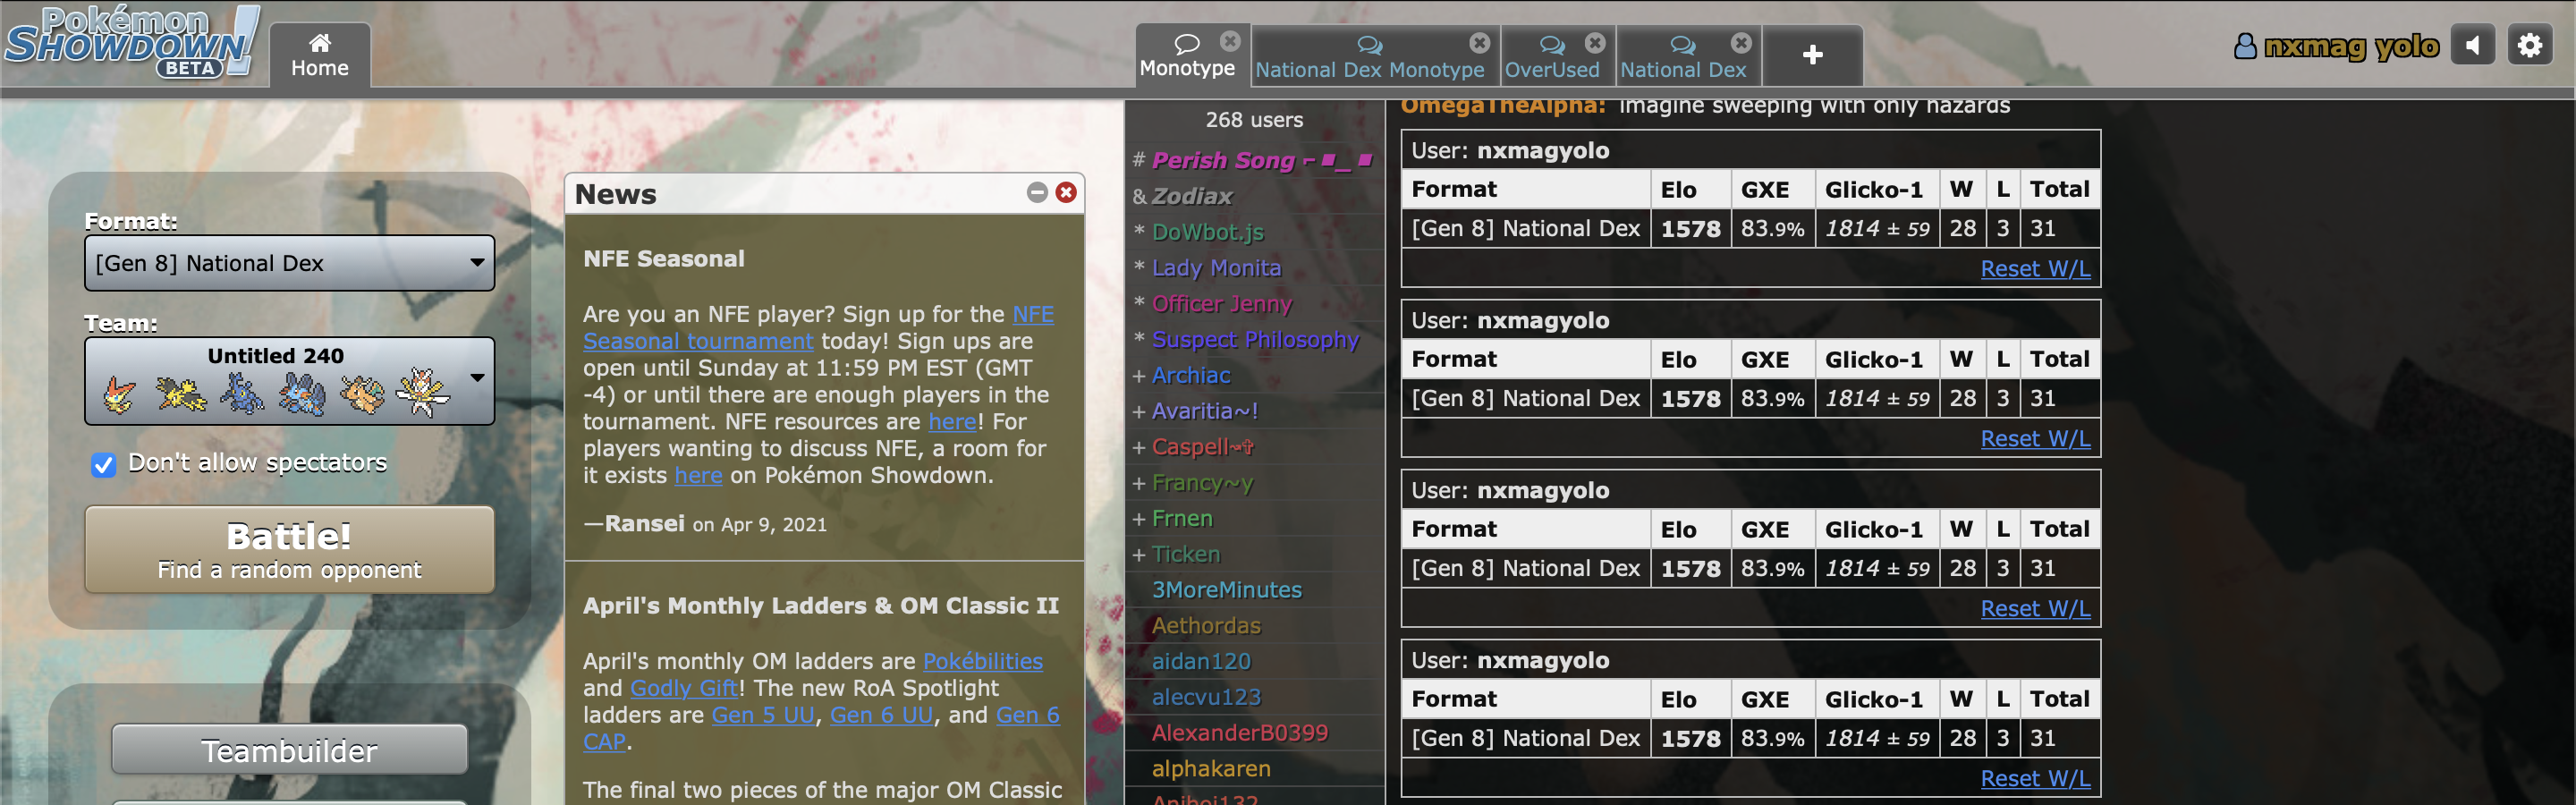
Task: Minimize the News panel
Action: [x=1036, y=194]
